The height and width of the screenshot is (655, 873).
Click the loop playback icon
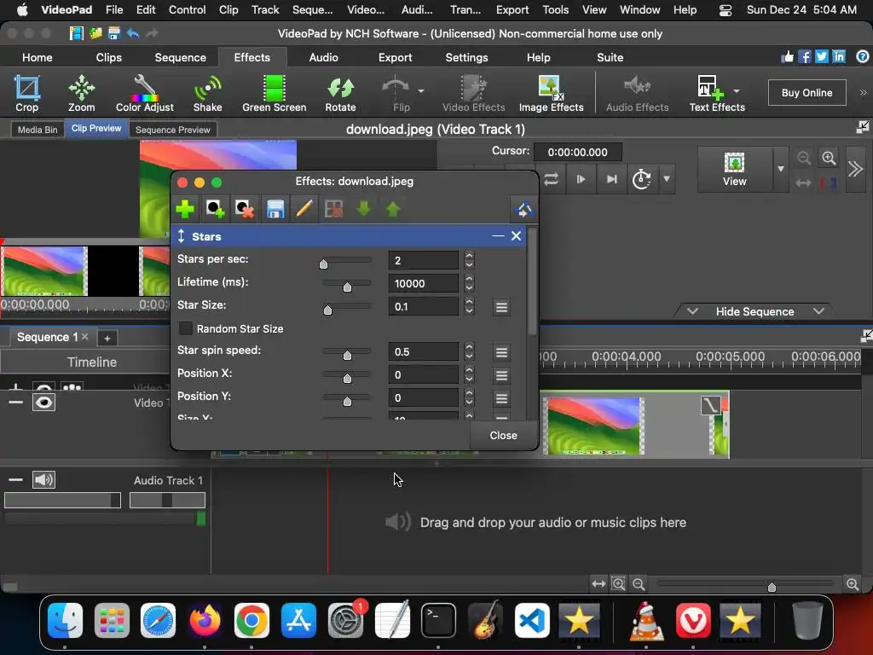click(552, 179)
